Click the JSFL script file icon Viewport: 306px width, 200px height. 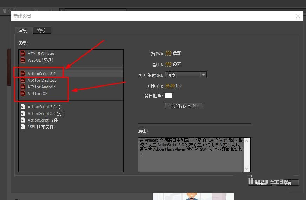point(23,127)
